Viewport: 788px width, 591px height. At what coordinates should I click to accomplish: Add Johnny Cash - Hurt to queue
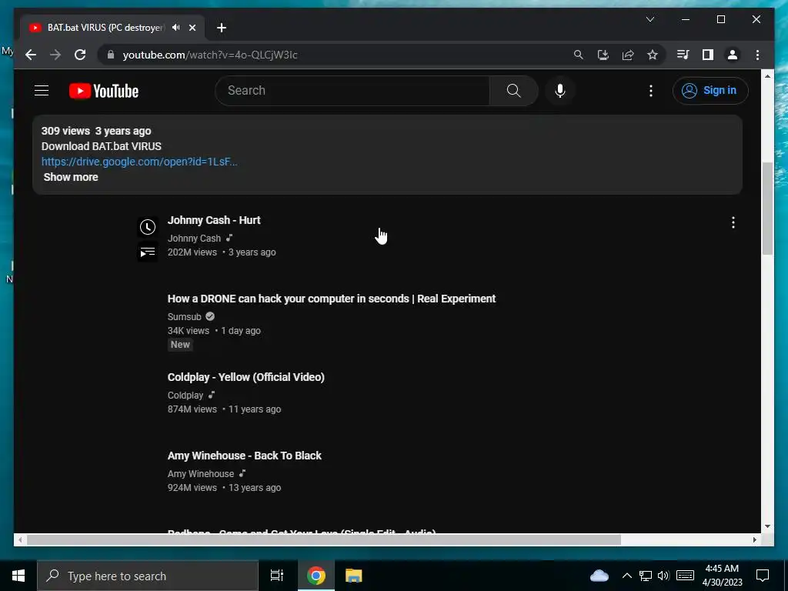pos(148,252)
